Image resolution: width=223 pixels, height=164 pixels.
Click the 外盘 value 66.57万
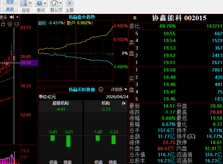166,148
